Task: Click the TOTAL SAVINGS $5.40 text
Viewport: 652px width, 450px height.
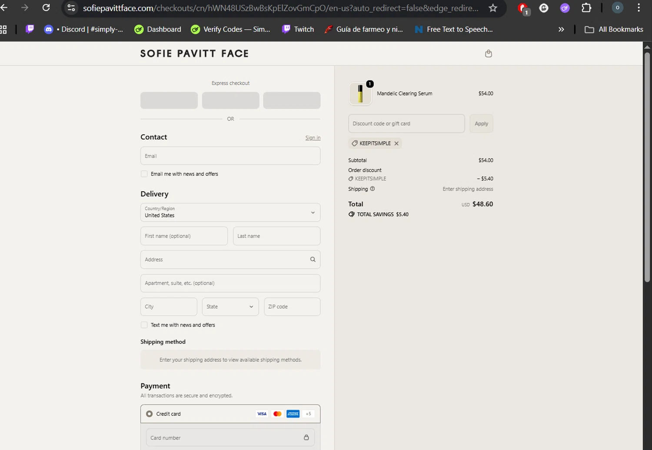Action: (383, 214)
